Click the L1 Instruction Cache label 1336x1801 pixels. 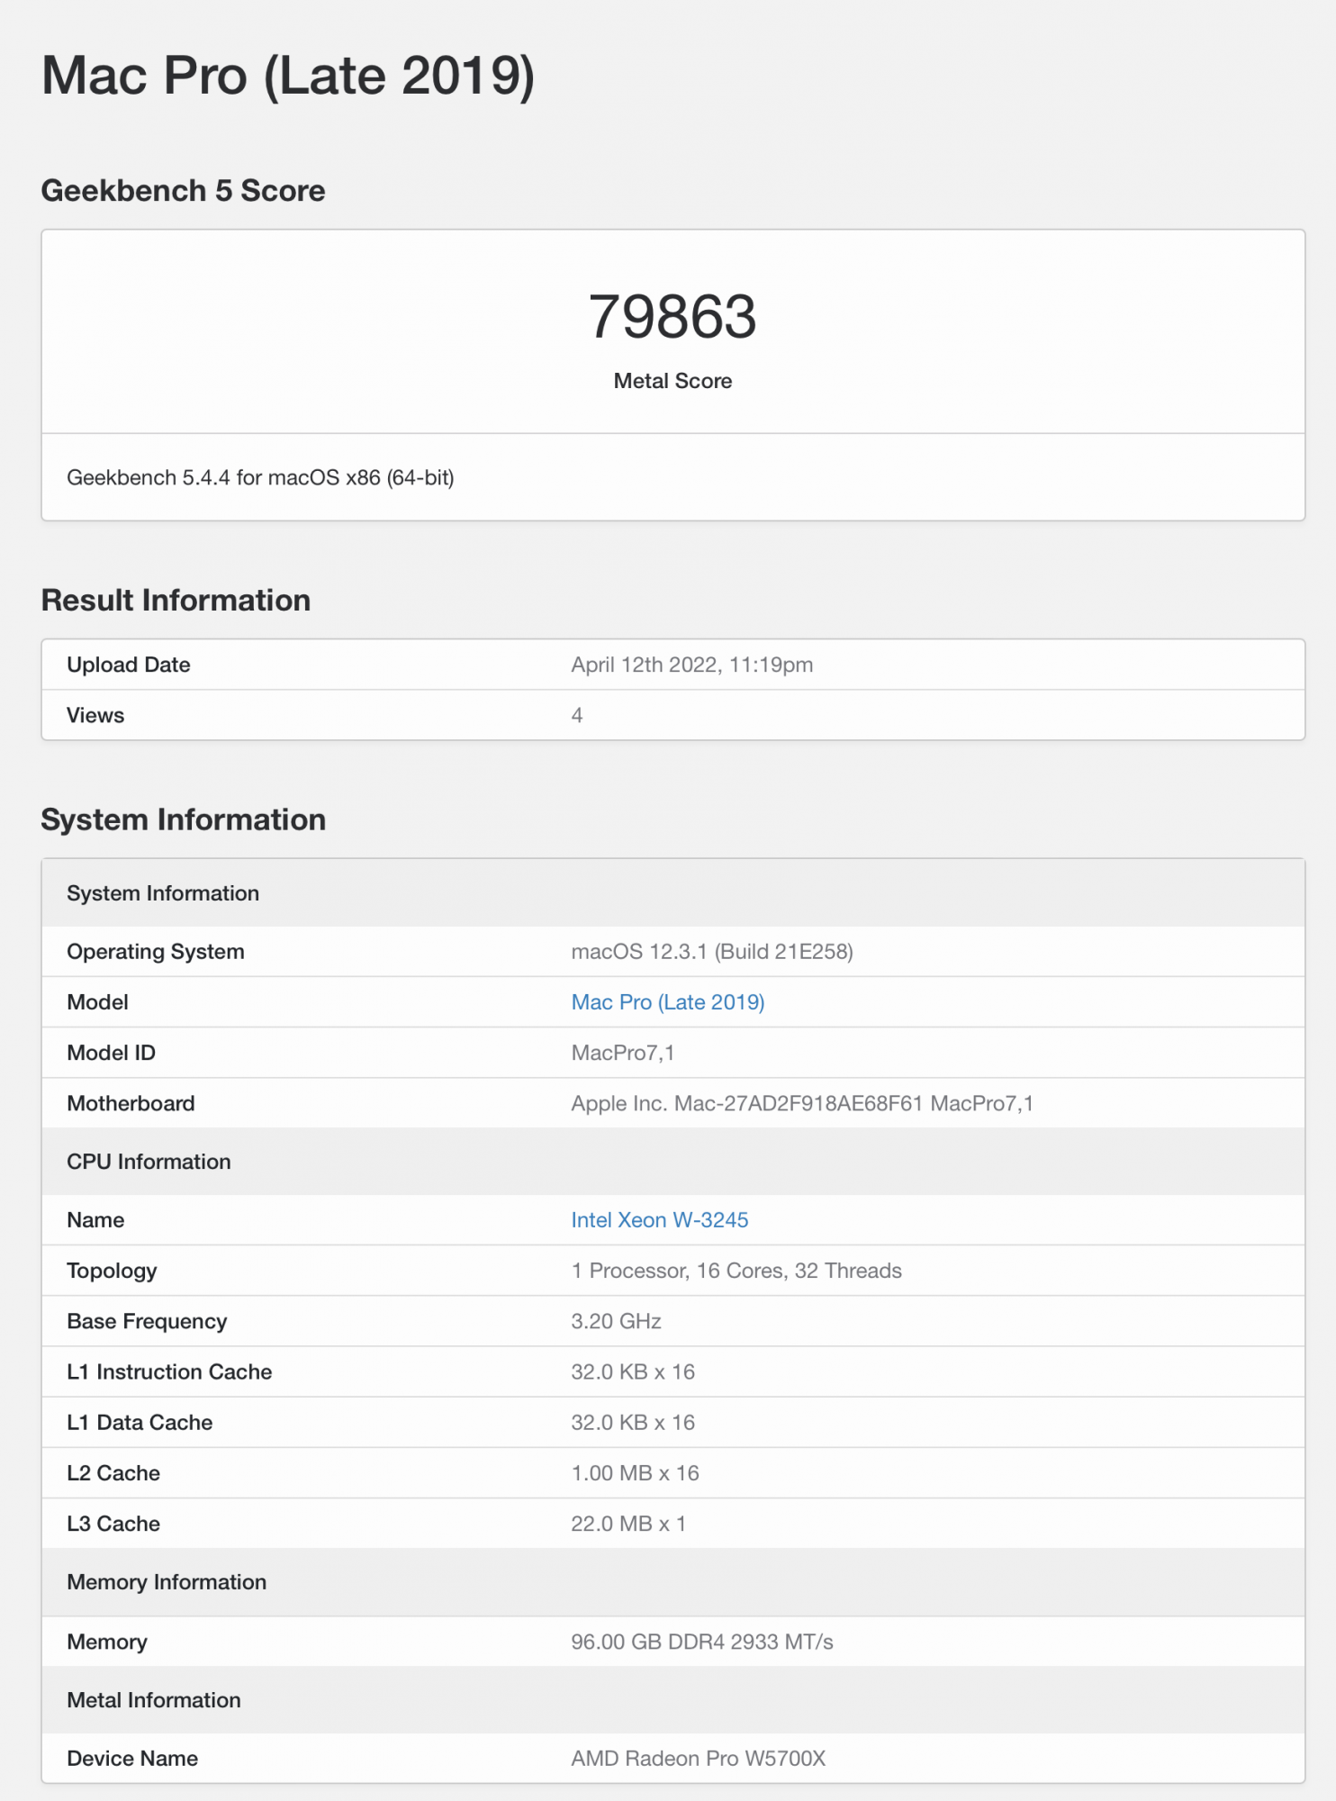169,1371
